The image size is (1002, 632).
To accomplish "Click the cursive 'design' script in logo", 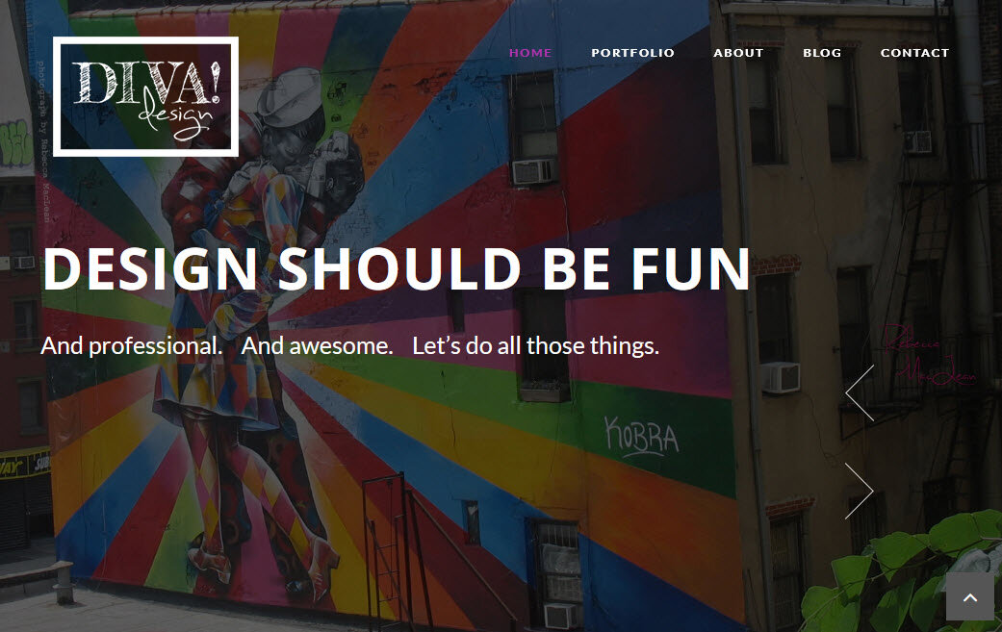I will [x=176, y=114].
